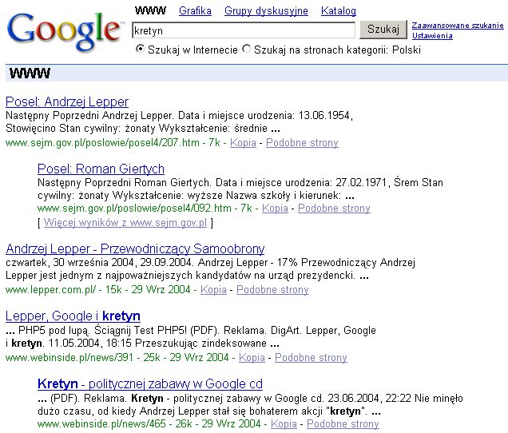Open Zaawansowane szukanie link

pos(458,26)
